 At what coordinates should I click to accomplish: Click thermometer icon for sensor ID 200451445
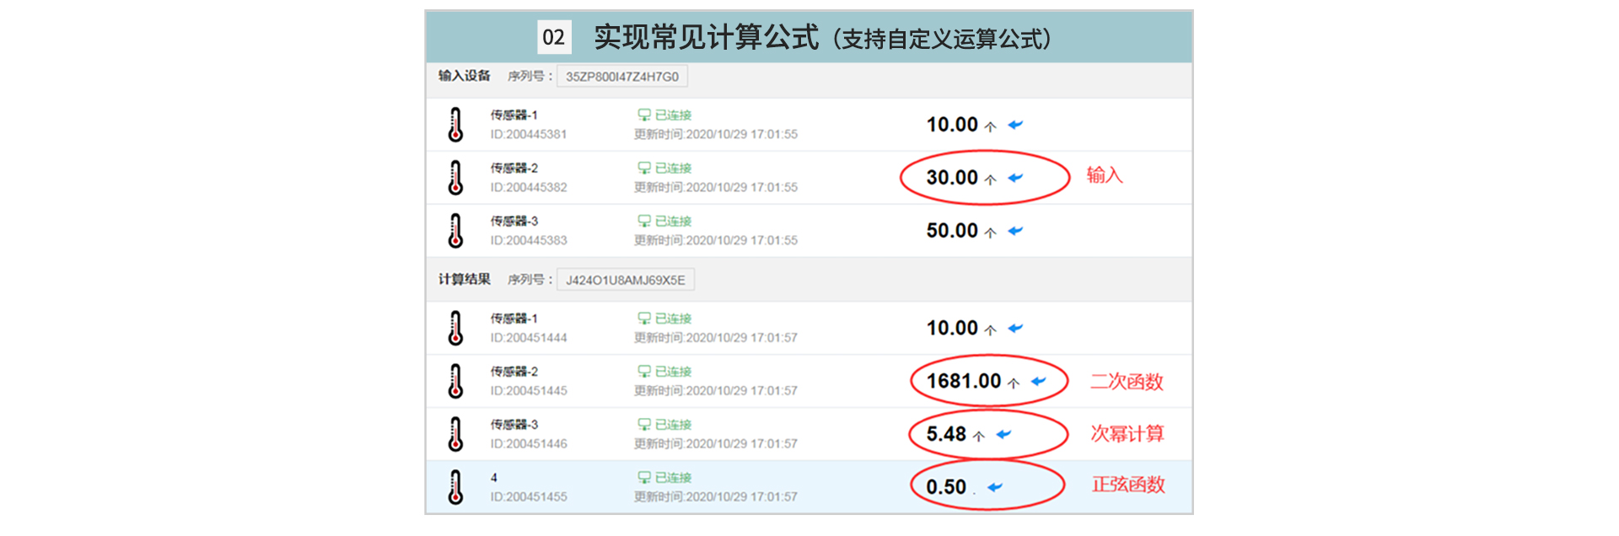455,381
